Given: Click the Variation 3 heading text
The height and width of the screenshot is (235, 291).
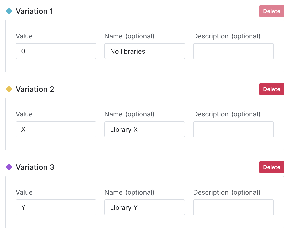Looking at the screenshot, I should tap(35, 167).
